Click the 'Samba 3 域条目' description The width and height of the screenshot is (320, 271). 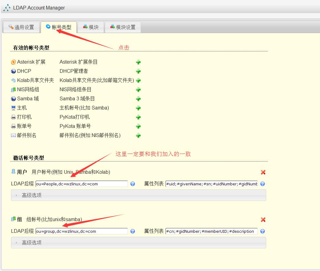(x=77, y=98)
